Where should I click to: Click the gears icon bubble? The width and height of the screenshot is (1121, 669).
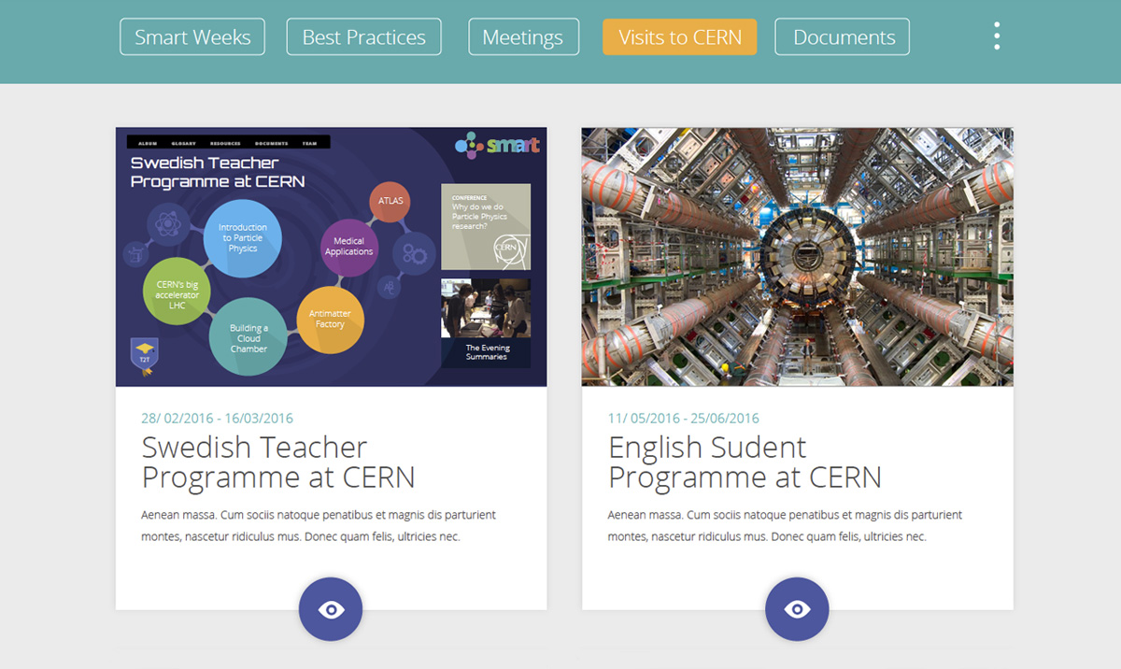point(414,253)
